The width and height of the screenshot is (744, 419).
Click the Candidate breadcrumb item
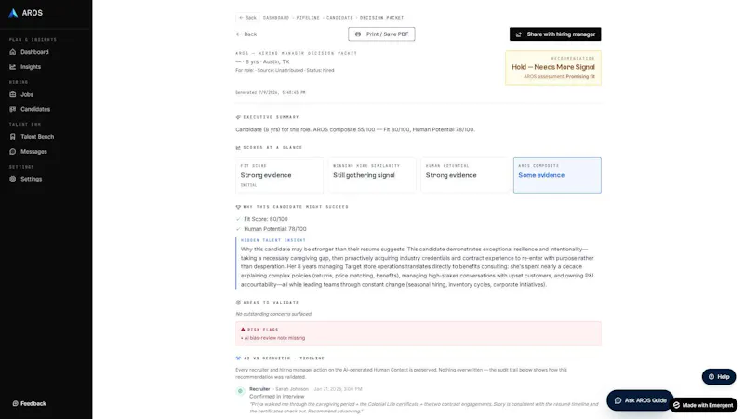[339, 18]
